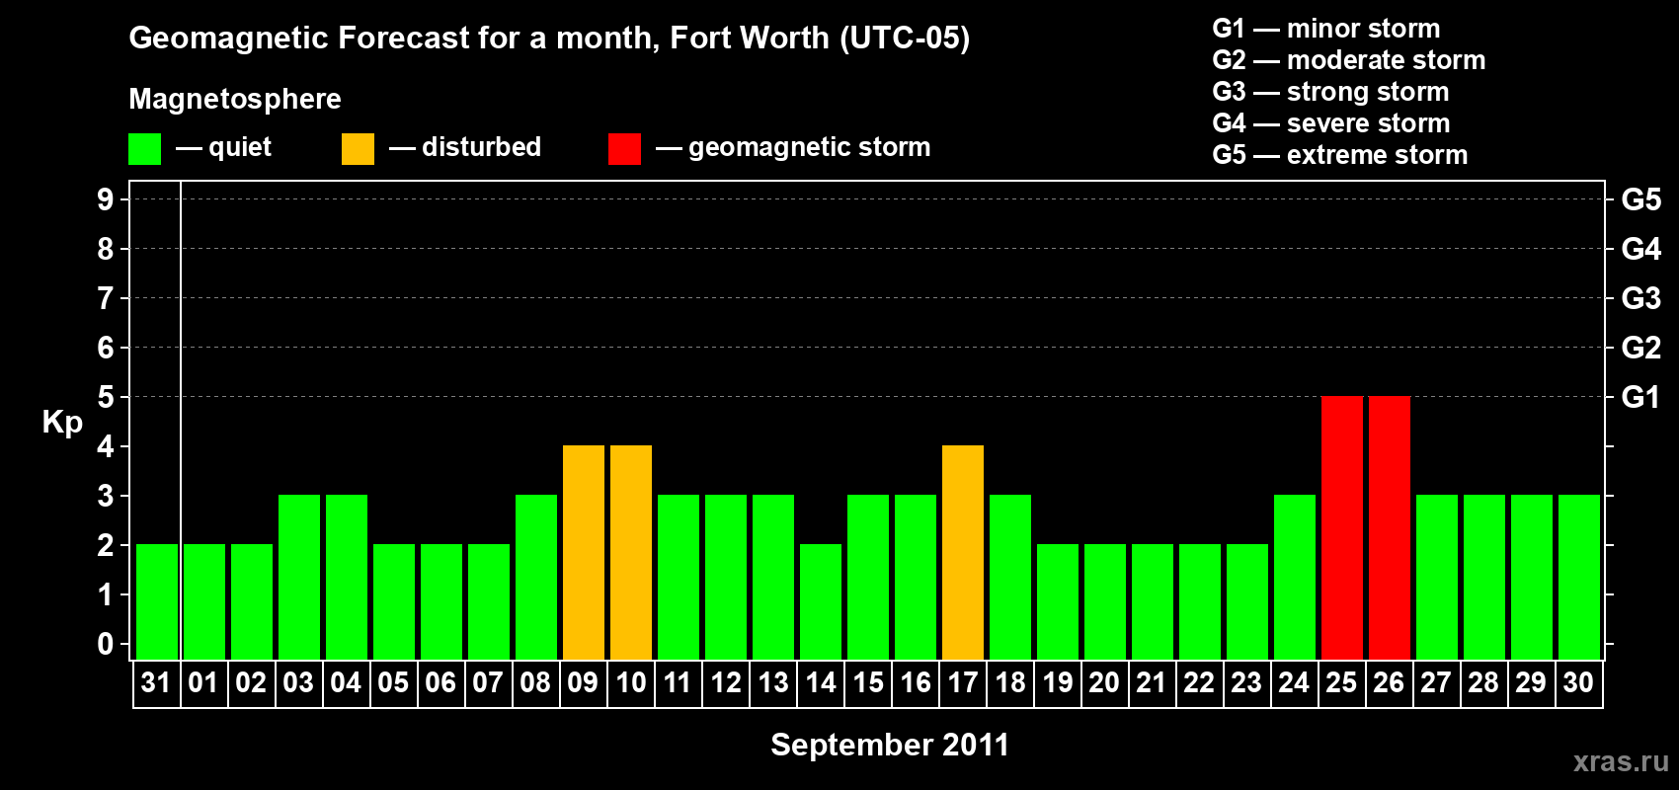Click the date label 23
The height and width of the screenshot is (790, 1679).
tap(1246, 682)
